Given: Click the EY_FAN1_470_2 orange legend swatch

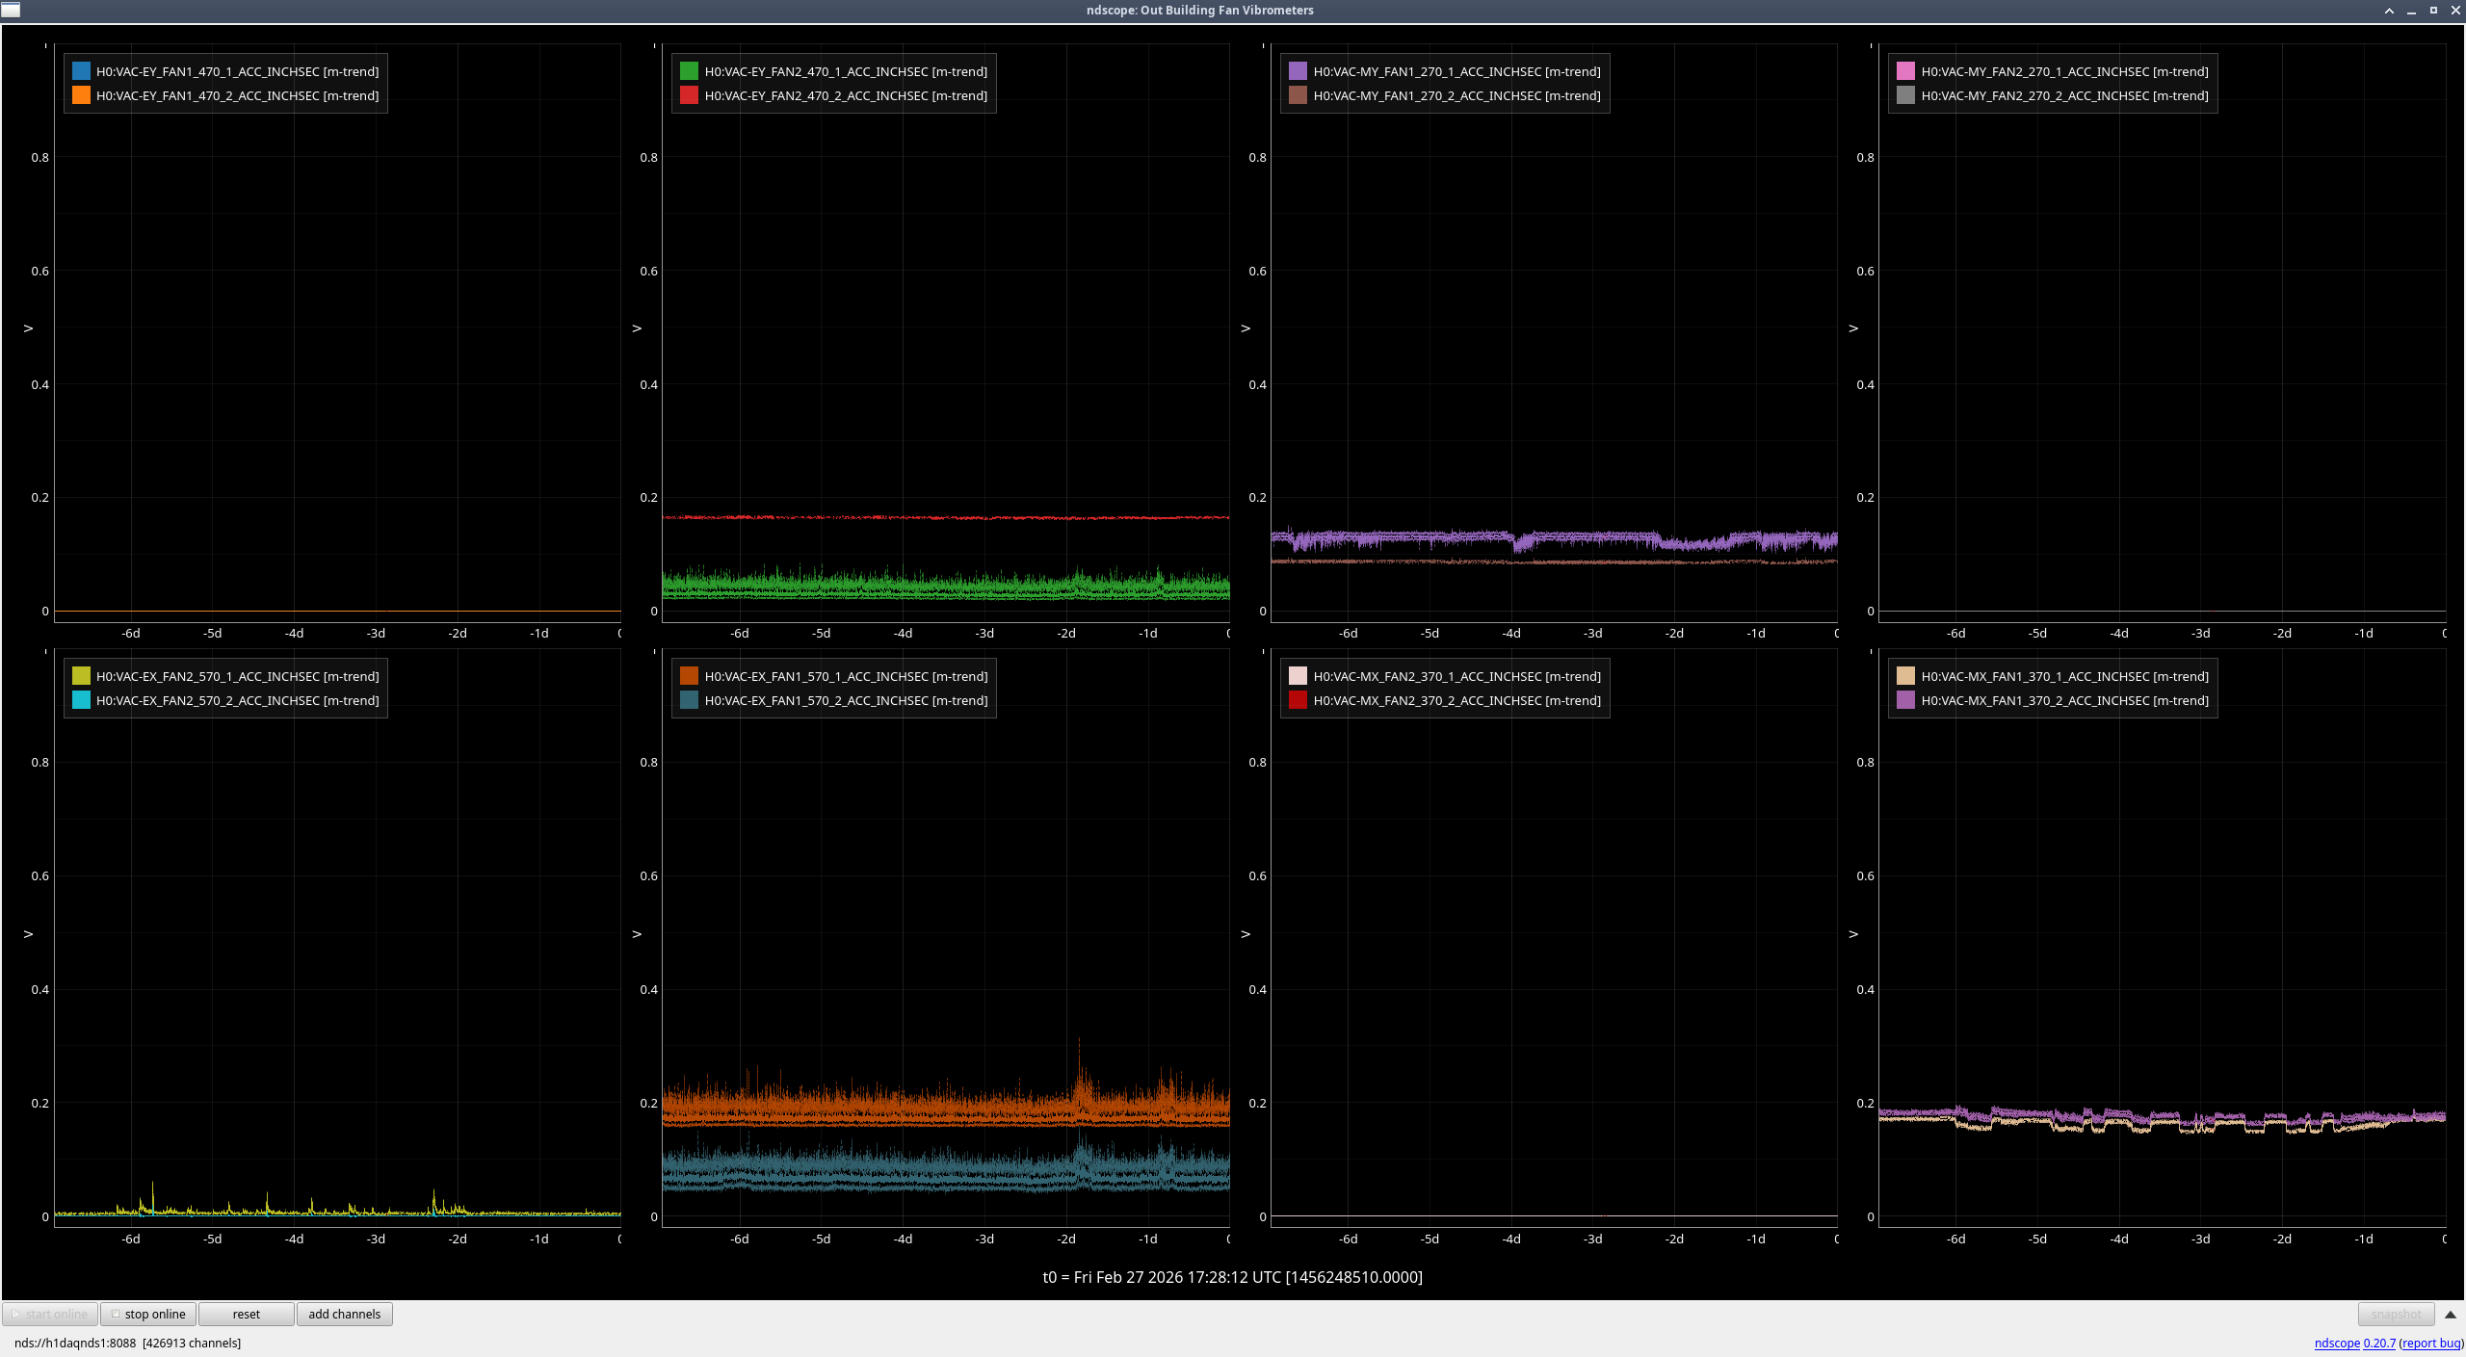Looking at the screenshot, I should (x=81, y=95).
